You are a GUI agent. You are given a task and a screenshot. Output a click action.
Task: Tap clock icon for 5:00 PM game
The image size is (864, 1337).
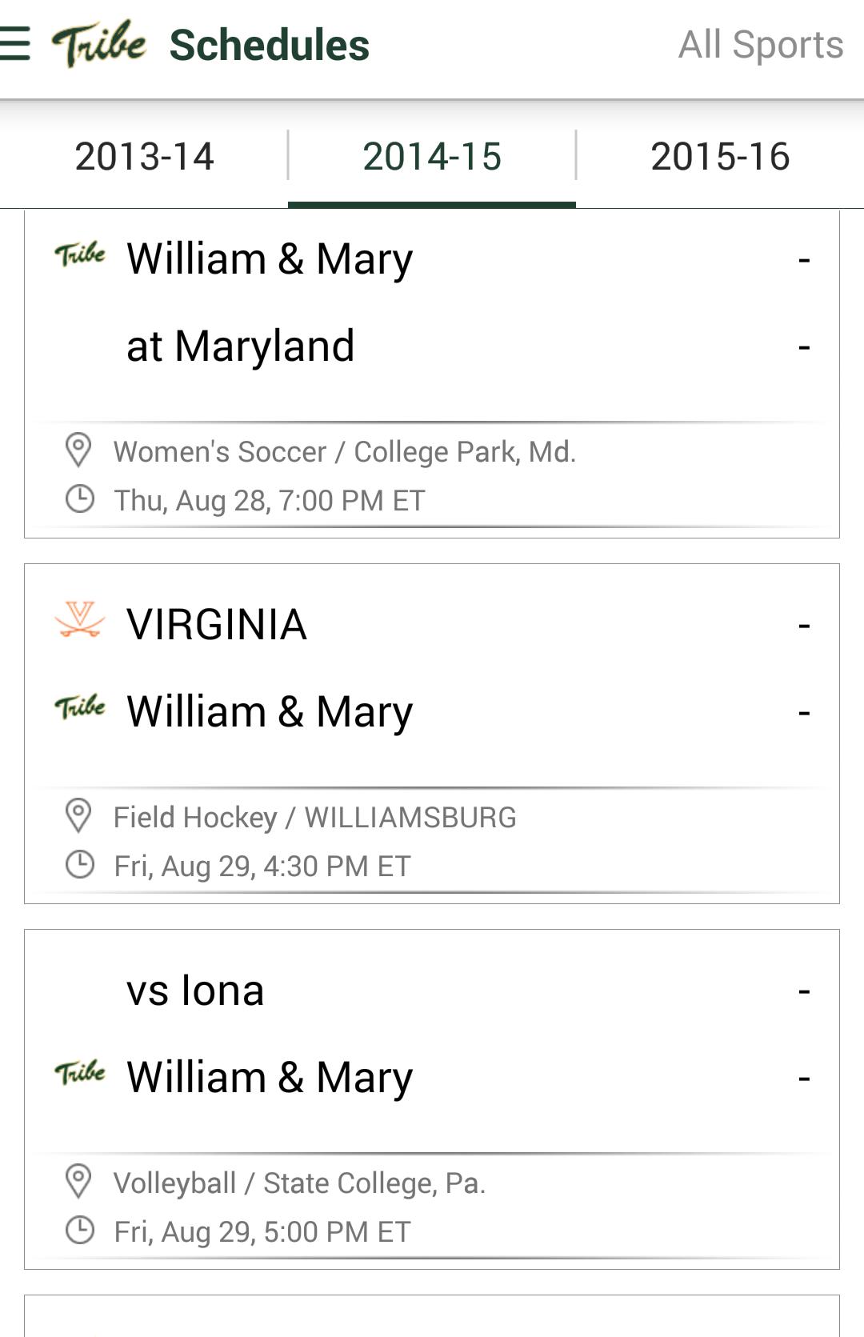[79, 1231]
